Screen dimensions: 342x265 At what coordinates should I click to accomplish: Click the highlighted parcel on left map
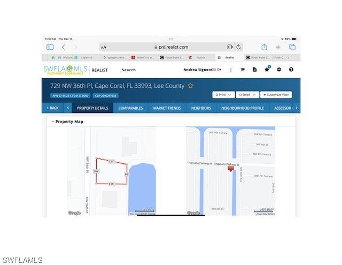(112, 172)
